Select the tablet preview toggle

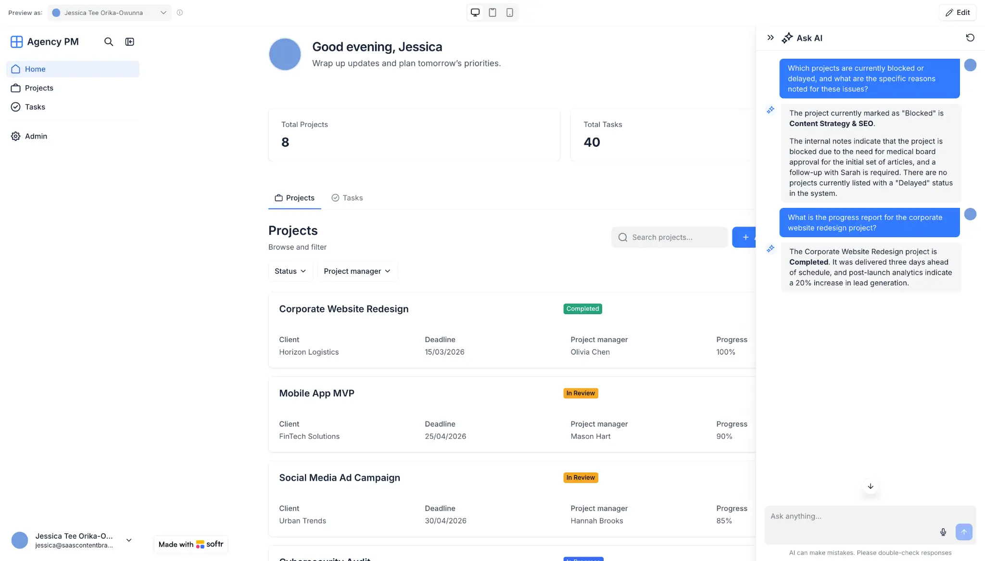[492, 12]
